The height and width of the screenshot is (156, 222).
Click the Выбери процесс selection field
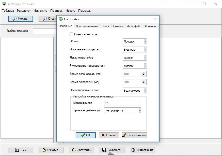45,31
